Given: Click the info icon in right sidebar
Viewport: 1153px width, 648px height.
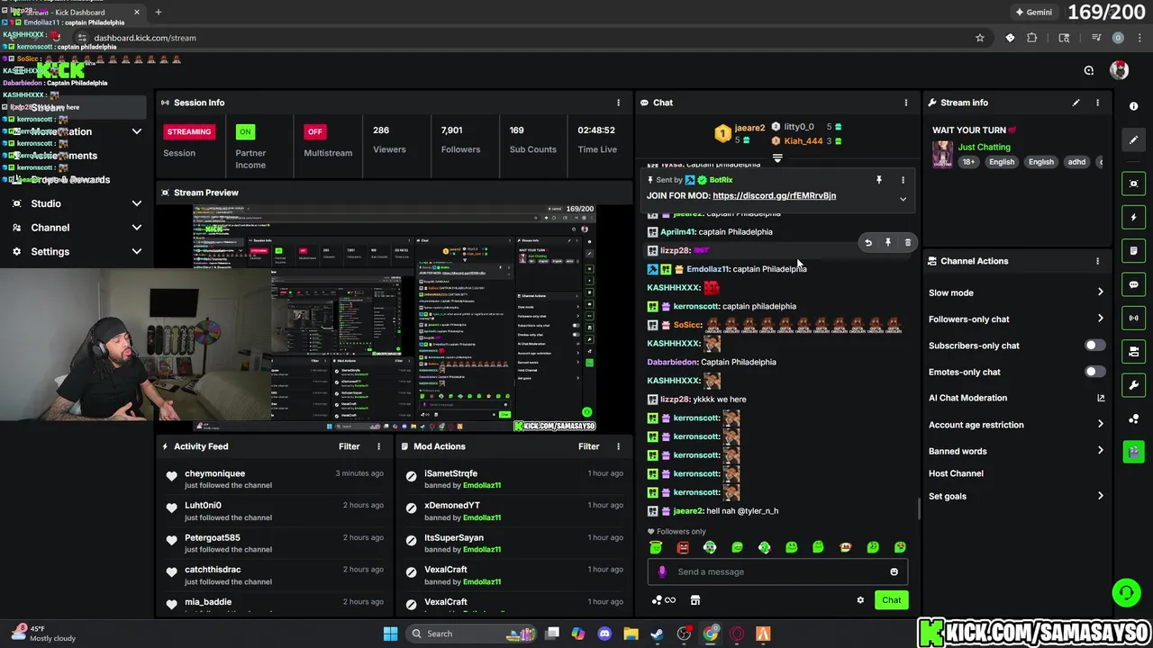Looking at the screenshot, I should 1134,106.
